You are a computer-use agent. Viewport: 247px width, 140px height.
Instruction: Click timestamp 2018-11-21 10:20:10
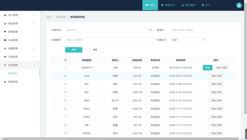click(181, 100)
